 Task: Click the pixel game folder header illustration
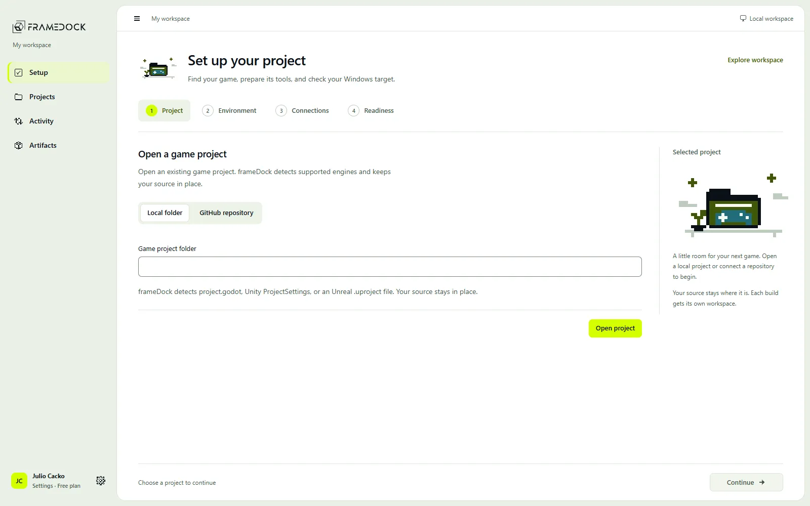pos(158,68)
